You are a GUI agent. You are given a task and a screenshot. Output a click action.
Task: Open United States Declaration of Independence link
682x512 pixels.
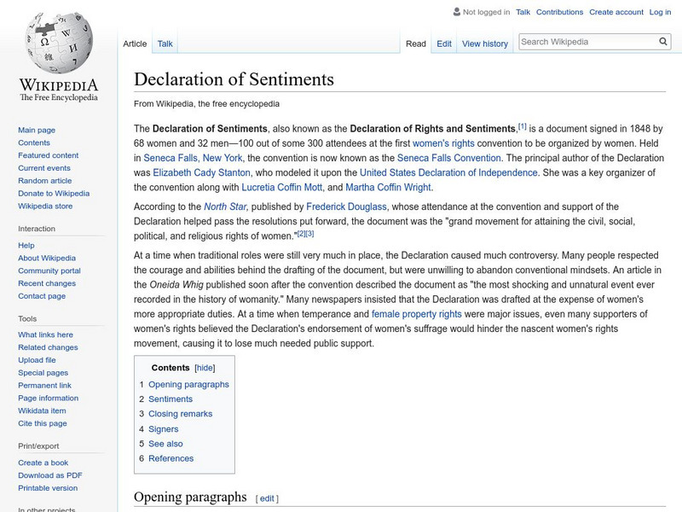pos(448,173)
